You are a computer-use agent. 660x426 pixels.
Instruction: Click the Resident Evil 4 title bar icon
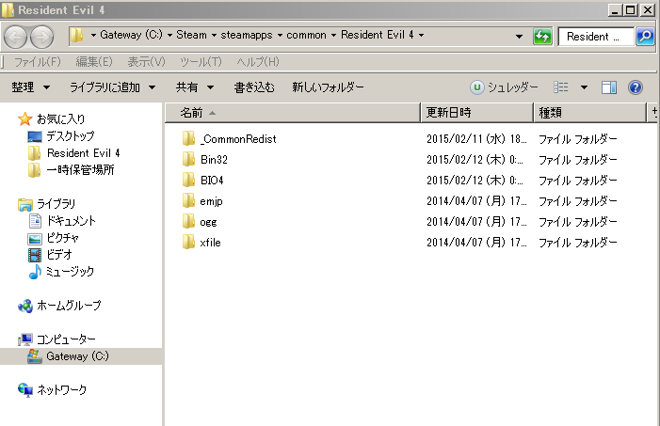point(8,10)
